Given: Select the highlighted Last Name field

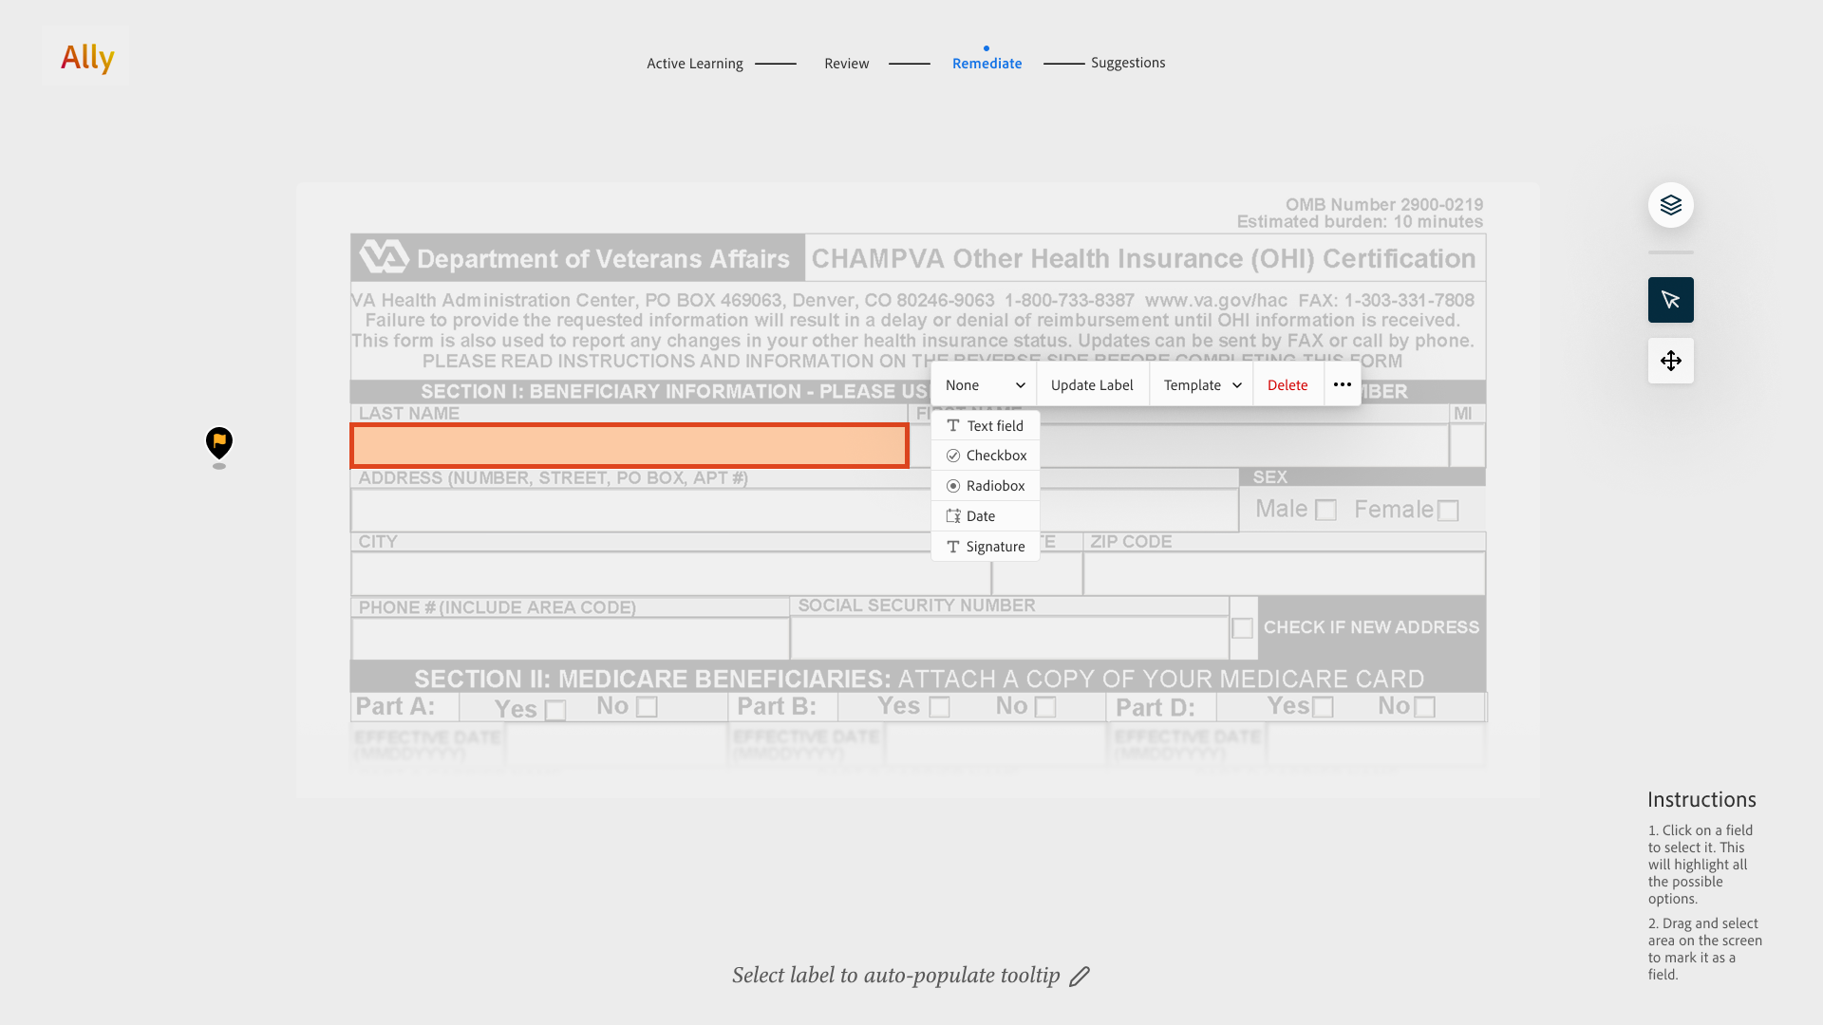Looking at the screenshot, I should [630, 446].
